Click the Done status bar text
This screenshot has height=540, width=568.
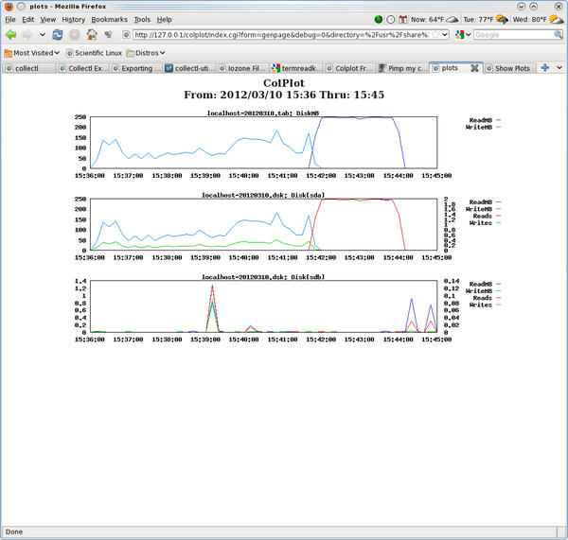click(14, 531)
